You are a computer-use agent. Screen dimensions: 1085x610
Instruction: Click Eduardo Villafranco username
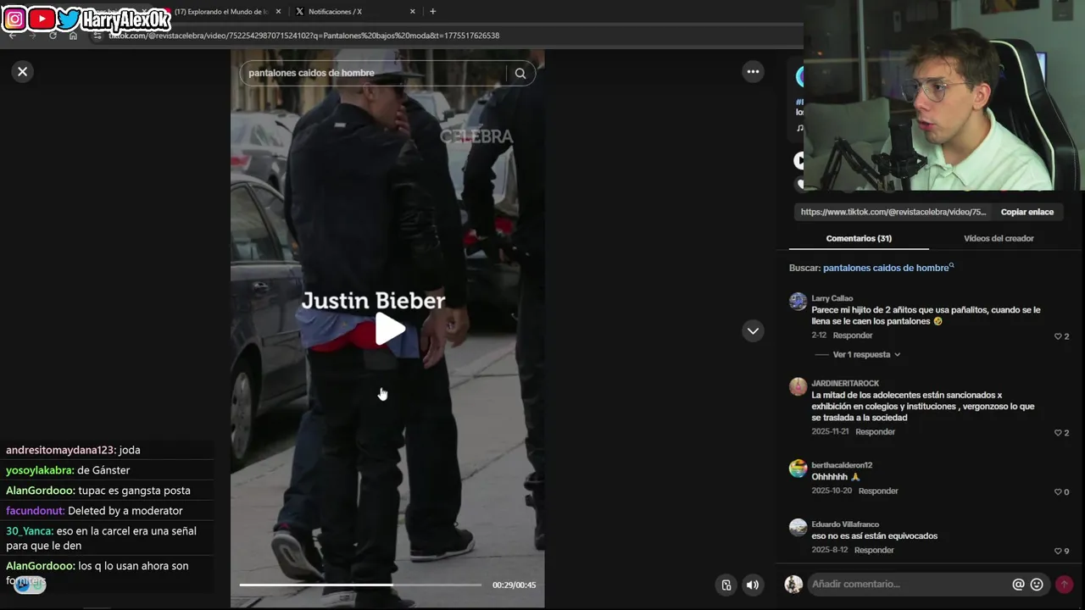click(845, 524)
